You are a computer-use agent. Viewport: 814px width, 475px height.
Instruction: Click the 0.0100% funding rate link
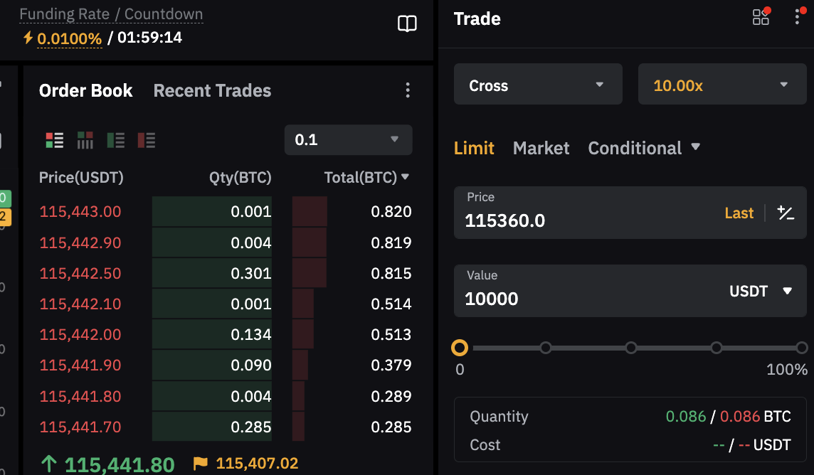69,38
